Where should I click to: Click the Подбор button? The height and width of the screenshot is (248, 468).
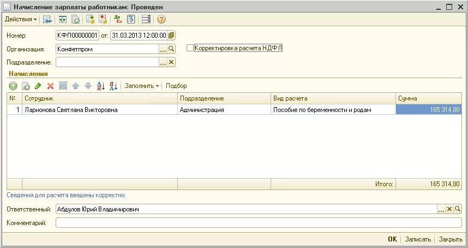[x=176, y=86]
